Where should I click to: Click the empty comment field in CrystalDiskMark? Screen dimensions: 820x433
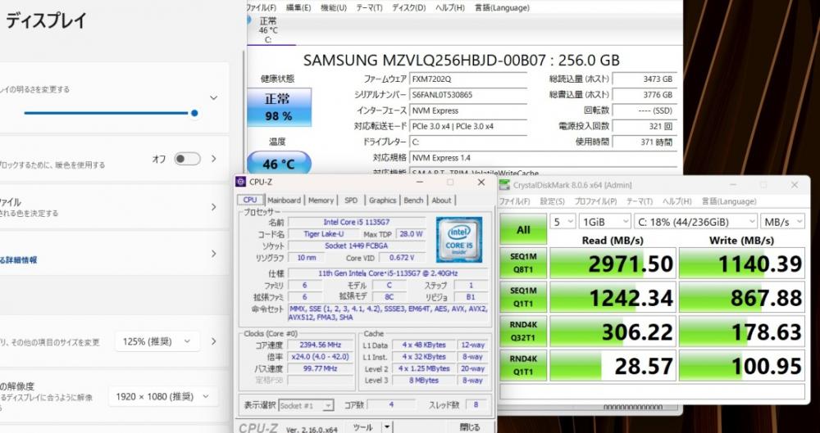(x=652, y=391)
